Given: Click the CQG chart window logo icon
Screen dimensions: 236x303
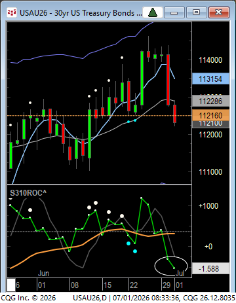Looking at the screenshot, I should (12, 12).
